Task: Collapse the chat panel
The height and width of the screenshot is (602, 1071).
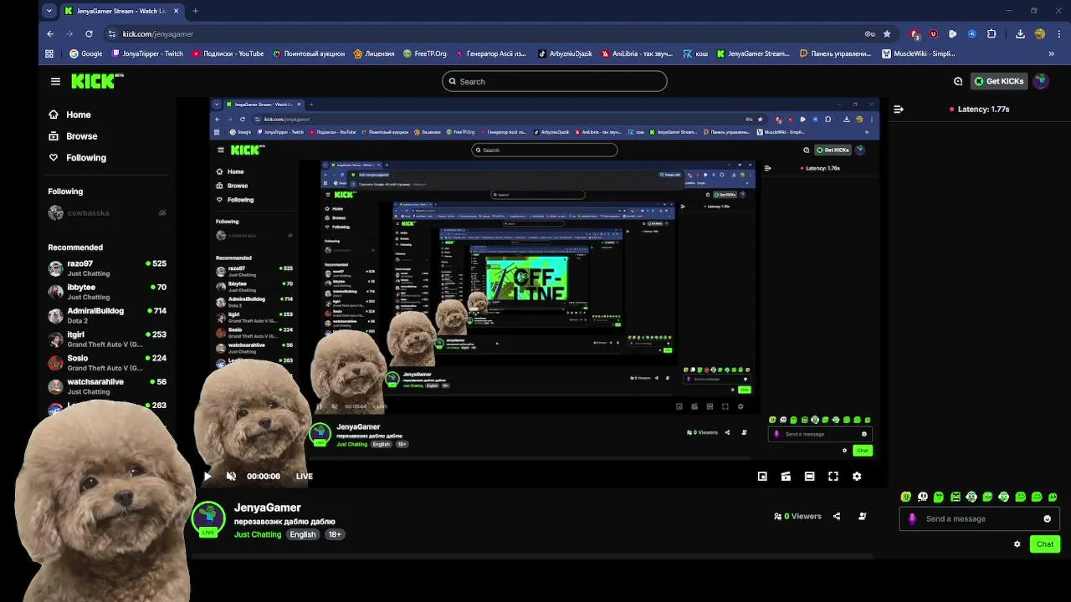Action: (899, 109)
